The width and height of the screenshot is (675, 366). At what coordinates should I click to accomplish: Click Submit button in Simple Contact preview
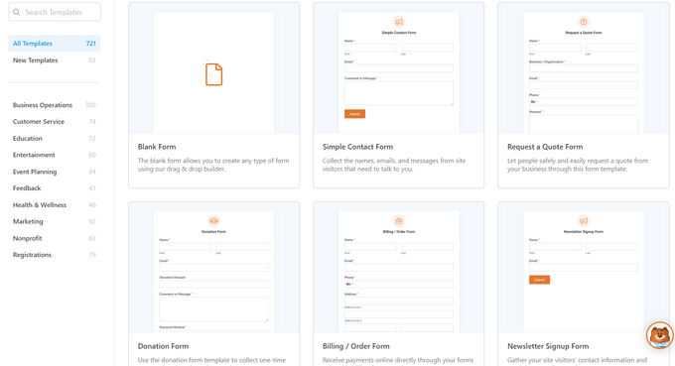354,114
